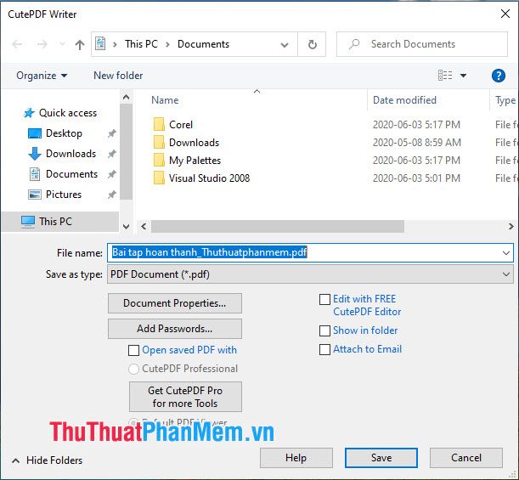Viewport: 519px width, 480px height.
Task: Click the pin icon next to Downloads
Action: [112, 154]
